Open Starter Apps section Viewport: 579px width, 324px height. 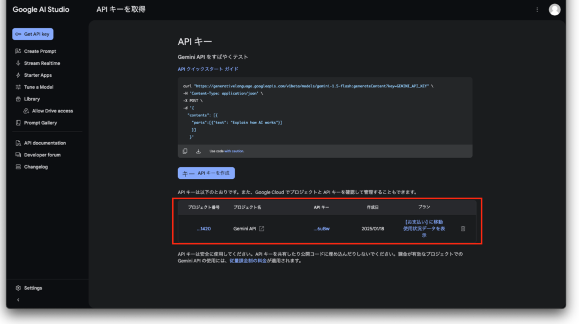(38, 75)
